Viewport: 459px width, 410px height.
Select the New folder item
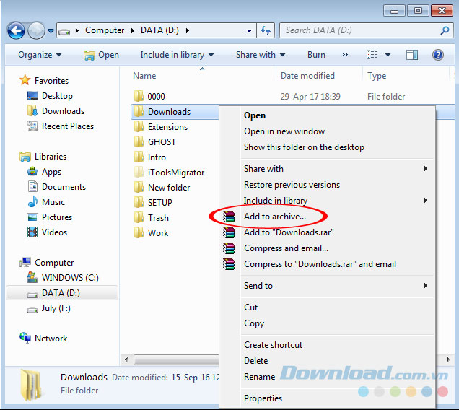pyautogui.click(x=162, y=188)
